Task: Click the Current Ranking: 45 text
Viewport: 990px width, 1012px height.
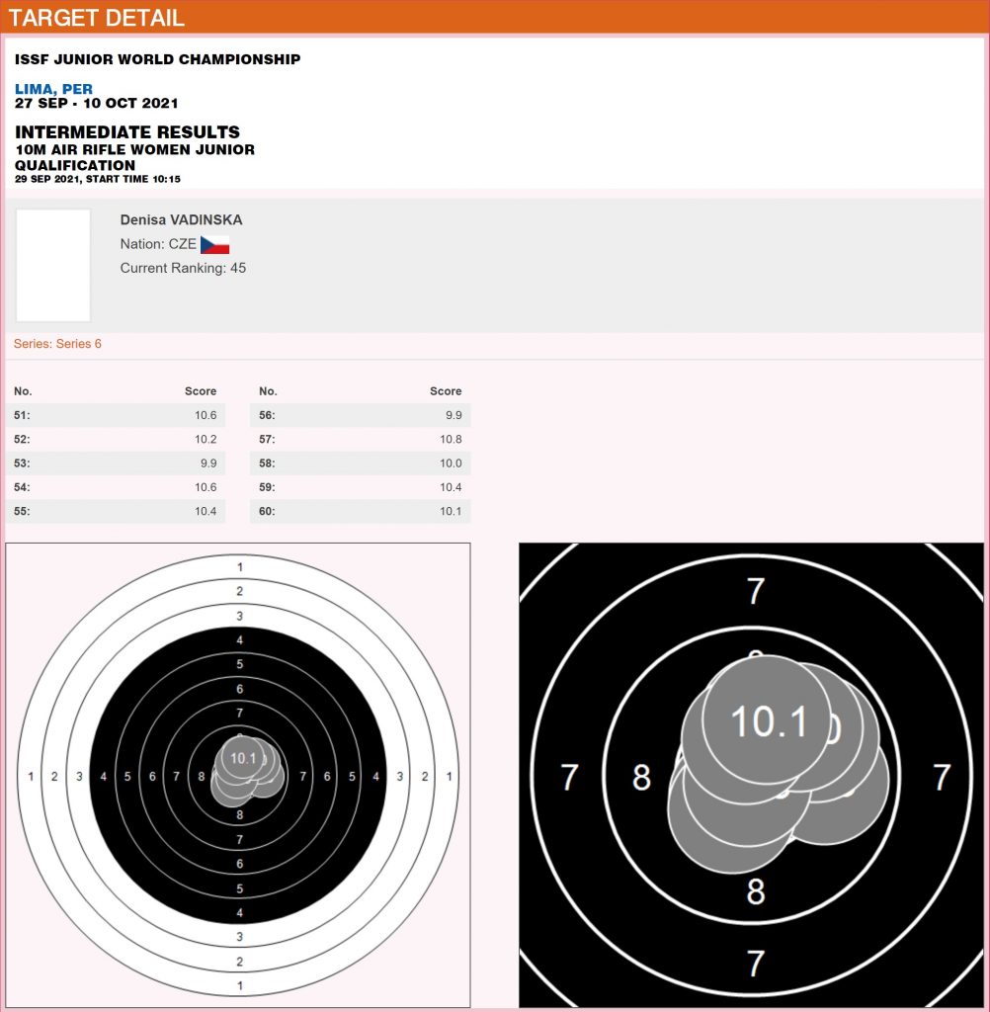Action: pyautogui.click(x=183, y=268)
